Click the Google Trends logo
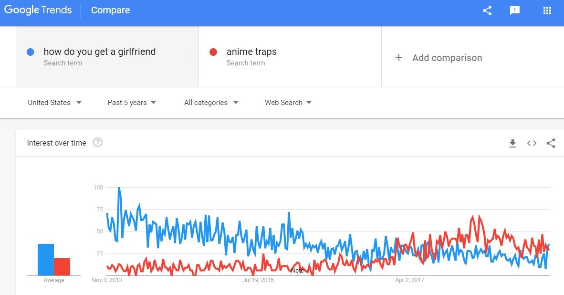Image resolution: width=564 pixels, height=295 pixels. [38, 10]
